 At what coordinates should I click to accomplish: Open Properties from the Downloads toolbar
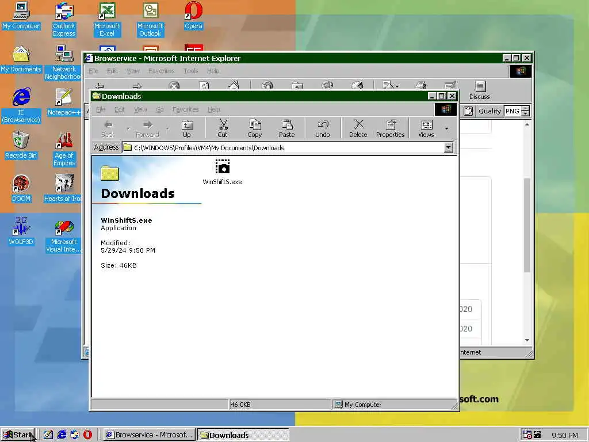(391, 128)
